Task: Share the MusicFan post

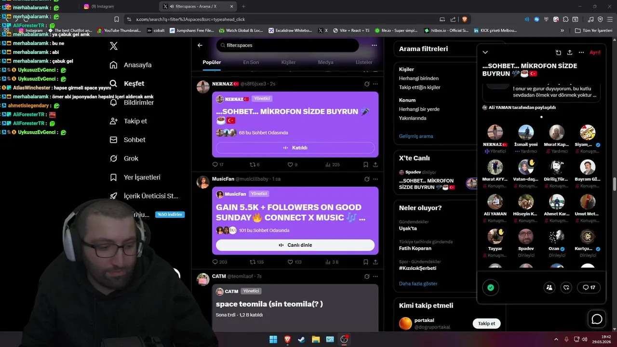Action: pos(376,262)
